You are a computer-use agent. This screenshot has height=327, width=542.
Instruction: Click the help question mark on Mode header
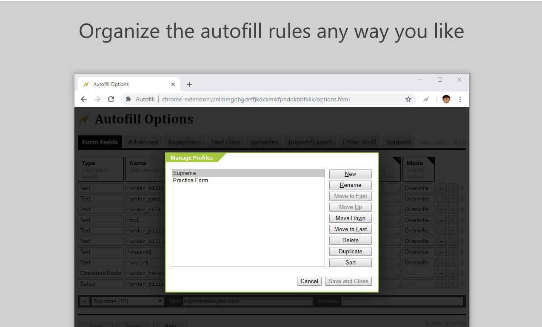pos(432,160)
